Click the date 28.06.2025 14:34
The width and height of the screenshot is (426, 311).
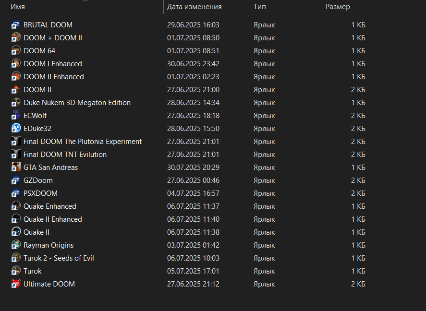(x=193, y=103)
